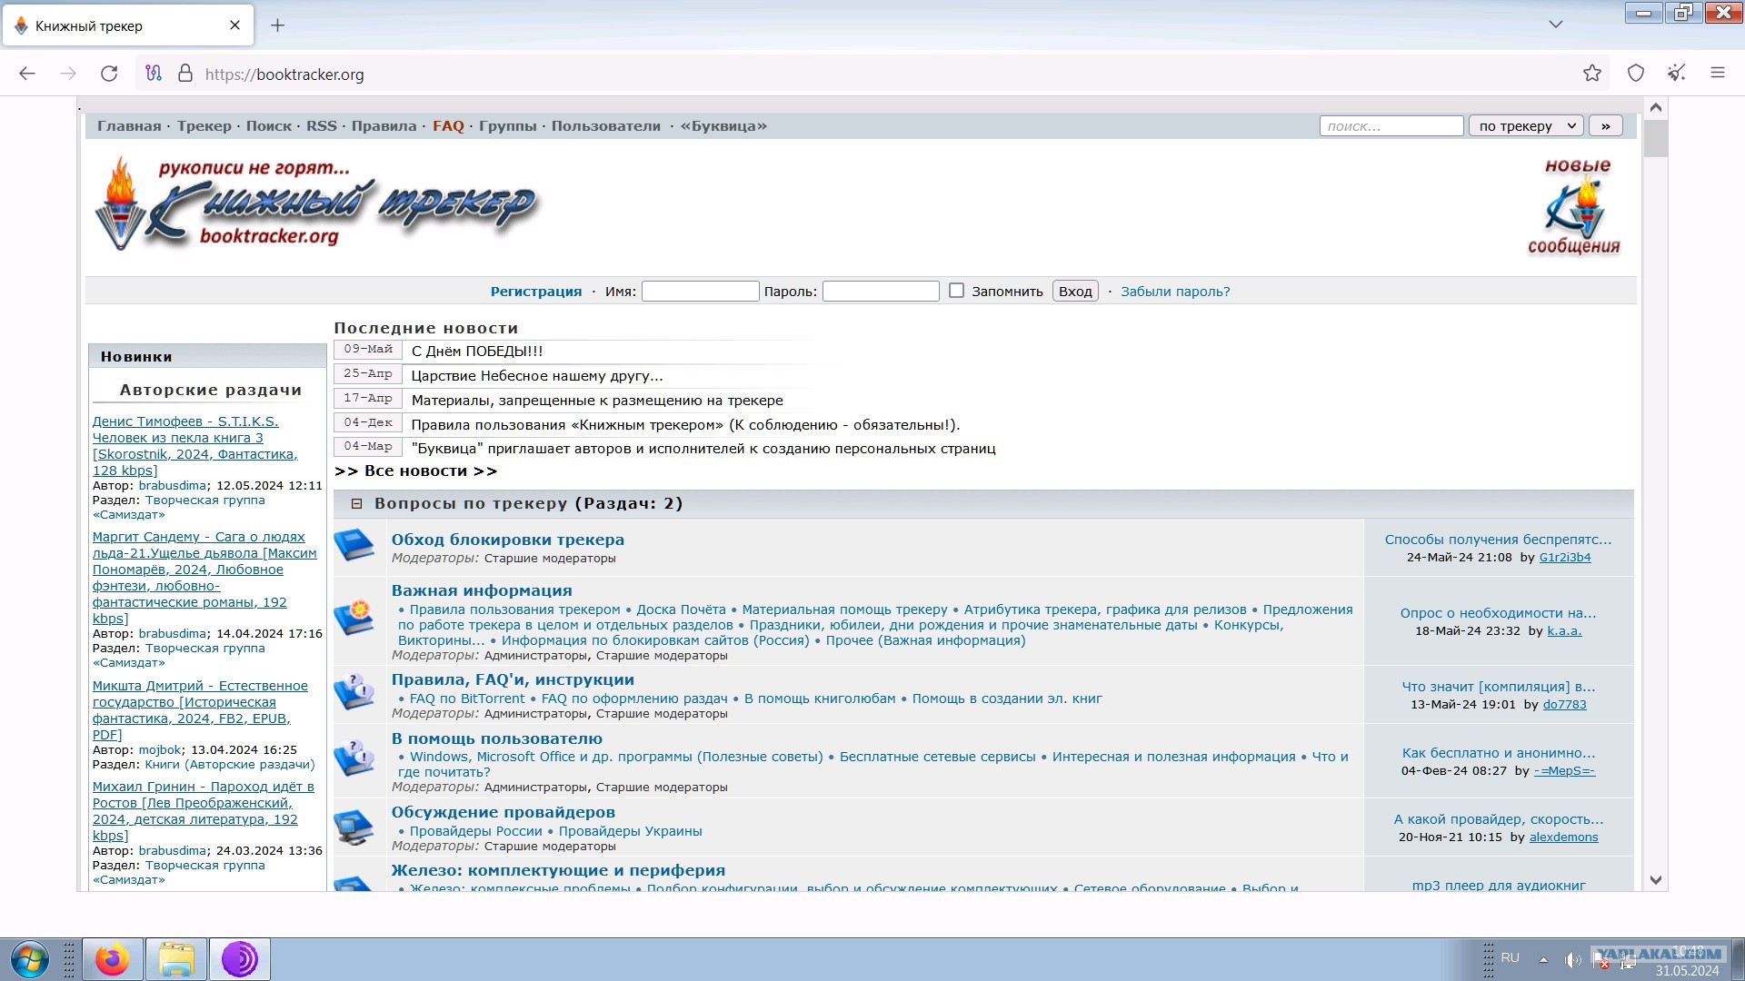Open Провайдеры Украины subforum link
Viewport: 1745px width, 981px height.
click(630, 831)
